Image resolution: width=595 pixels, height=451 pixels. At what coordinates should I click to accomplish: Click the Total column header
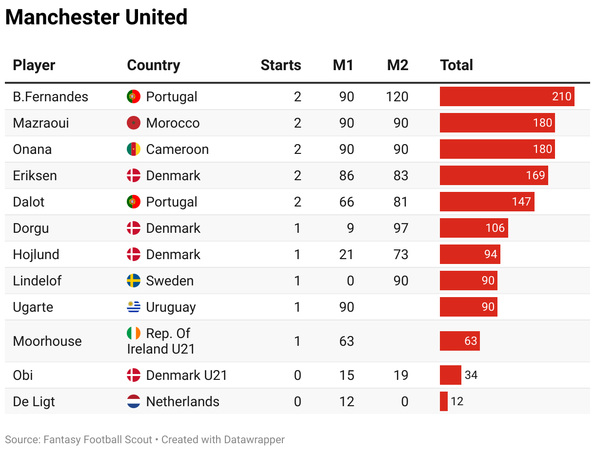pos(456,65)
